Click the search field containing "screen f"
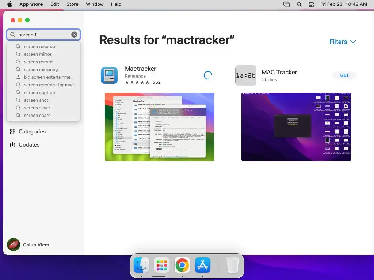The image size is (374, 280). [x=43, y=35]
